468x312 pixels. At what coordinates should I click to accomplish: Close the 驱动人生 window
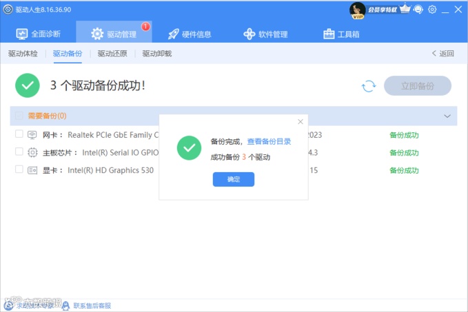(x=458, y=10)
